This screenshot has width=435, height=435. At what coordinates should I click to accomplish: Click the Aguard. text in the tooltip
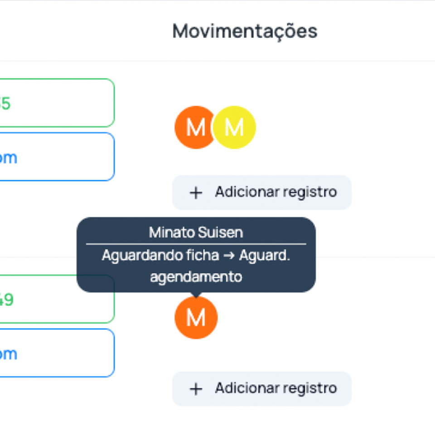point(264,256)
